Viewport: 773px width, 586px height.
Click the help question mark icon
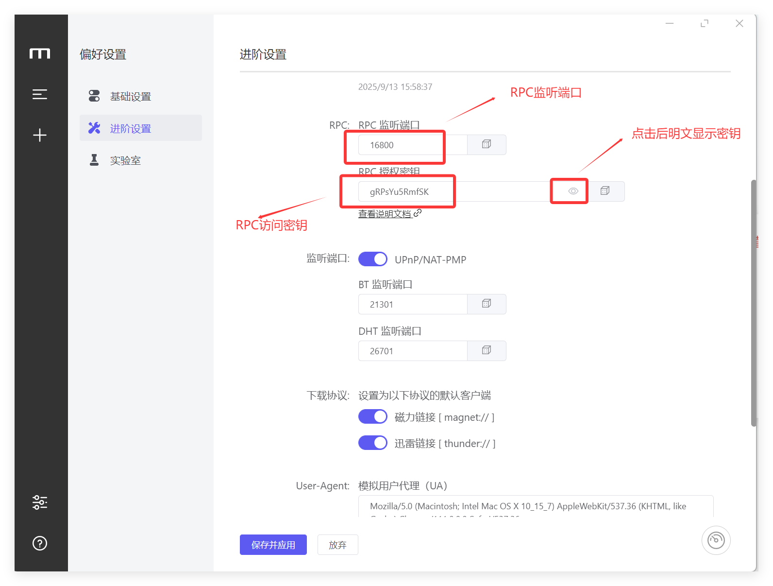pos(40,543)
